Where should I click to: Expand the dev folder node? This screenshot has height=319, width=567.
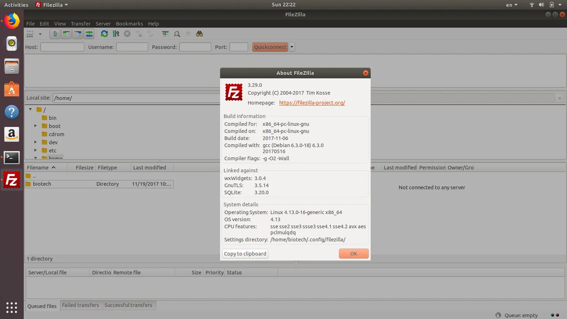(x=35, y=142)
